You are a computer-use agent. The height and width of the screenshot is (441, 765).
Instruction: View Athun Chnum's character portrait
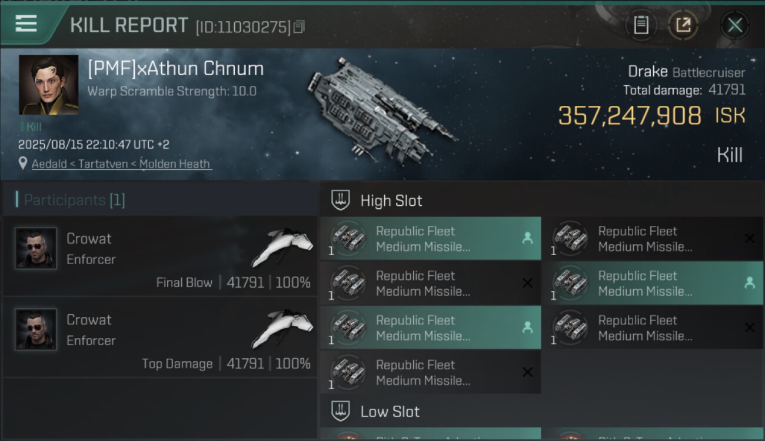(48, 85)
